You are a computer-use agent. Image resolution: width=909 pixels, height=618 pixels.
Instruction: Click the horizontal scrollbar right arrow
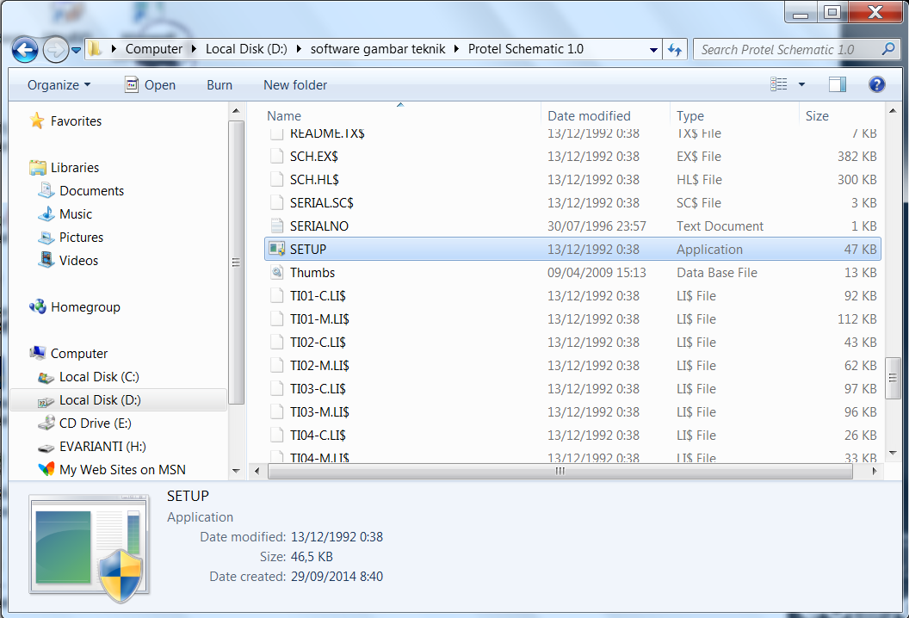click(875, 472)
